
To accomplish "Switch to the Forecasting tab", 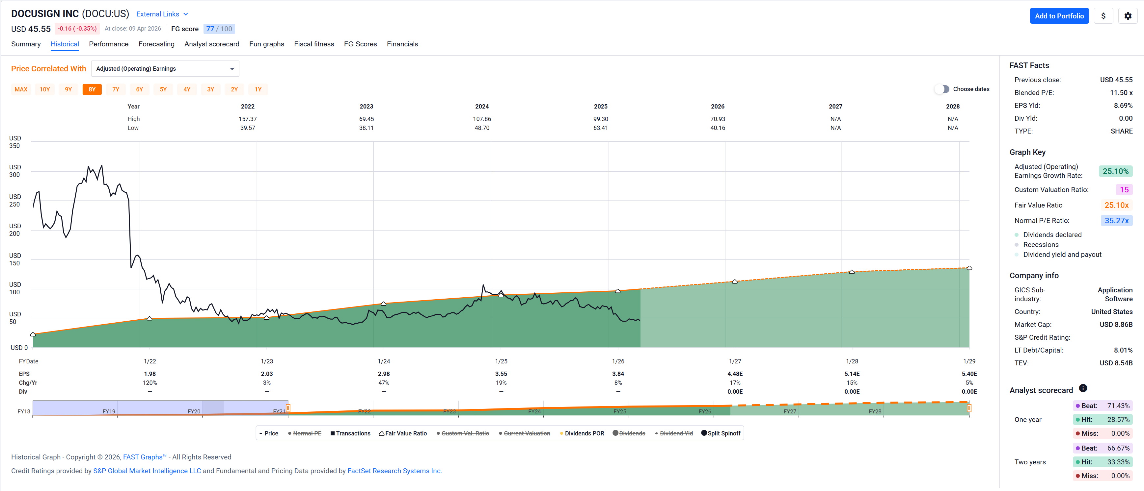I will (156, 44).
